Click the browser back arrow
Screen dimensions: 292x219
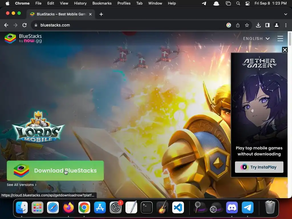pyautogui.click(x=6, y=25)
